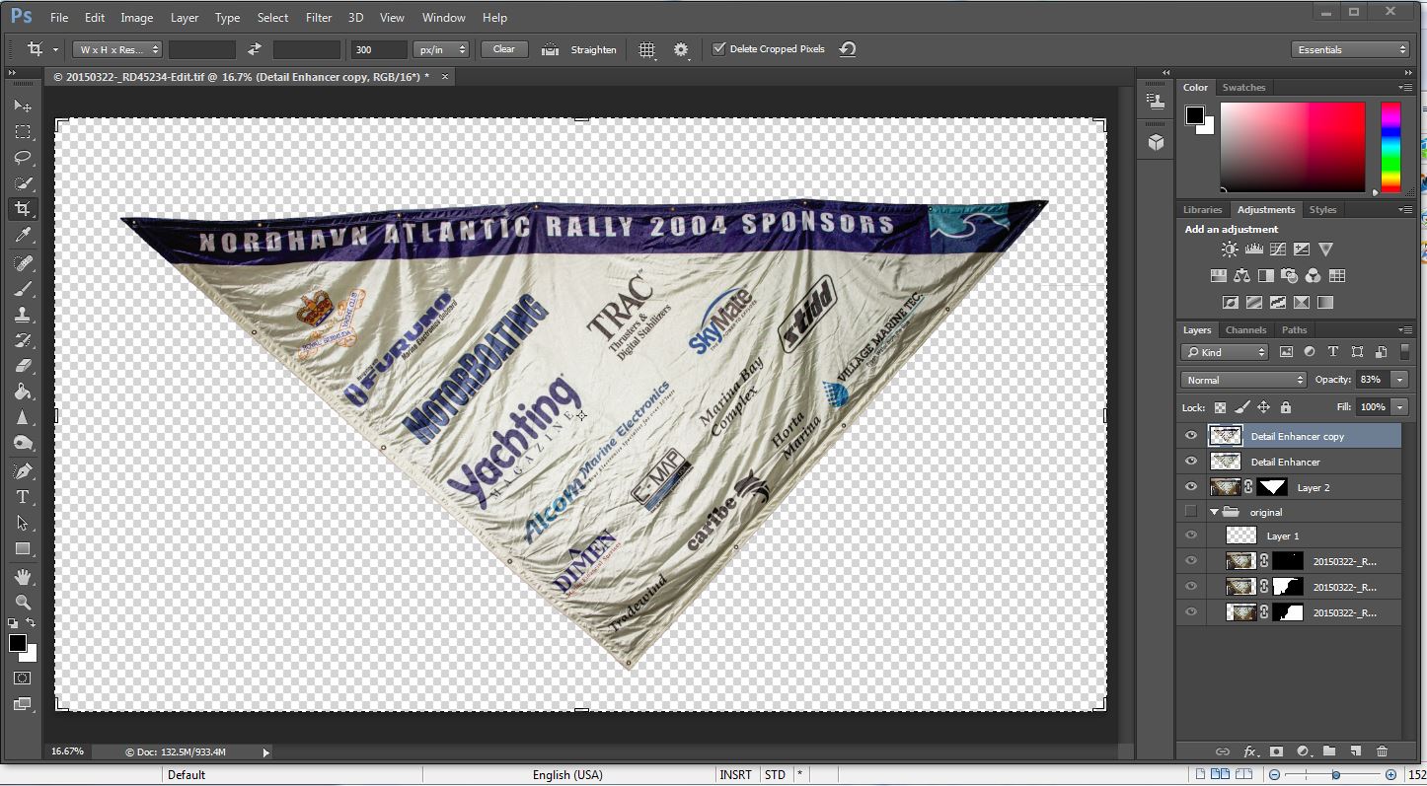Image resolution: width=1427 pixels, height=786 pixels.
Task: Open status bar info flyout arrow
Action: 265,752
